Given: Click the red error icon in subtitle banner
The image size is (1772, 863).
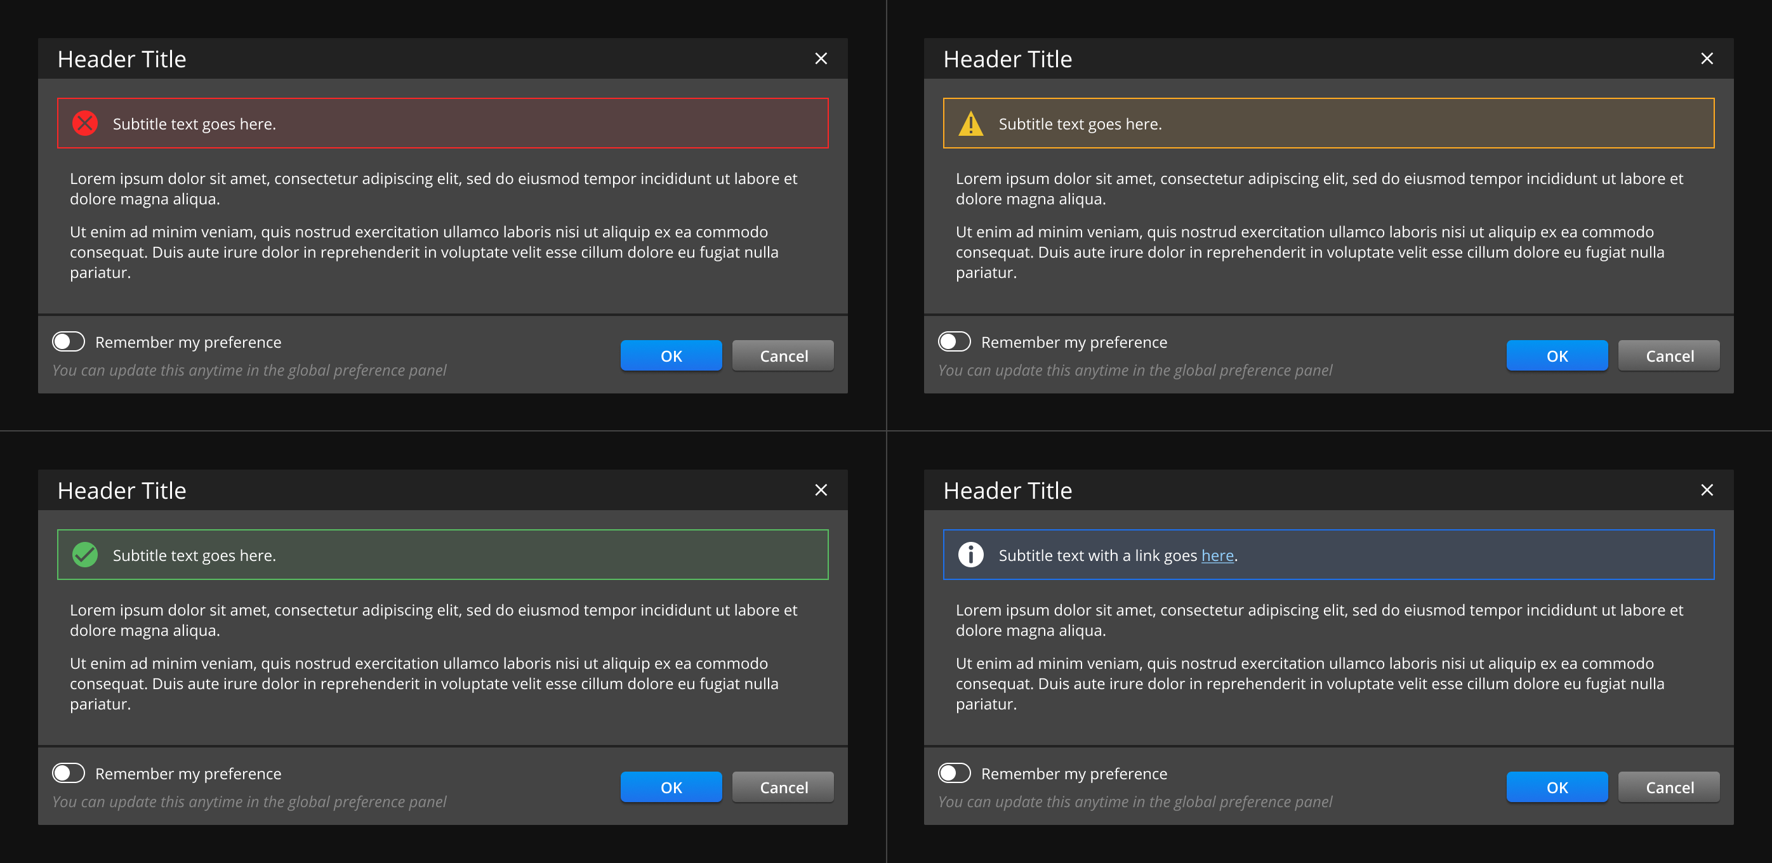Looking at the screenshot, I should point(84,124).
